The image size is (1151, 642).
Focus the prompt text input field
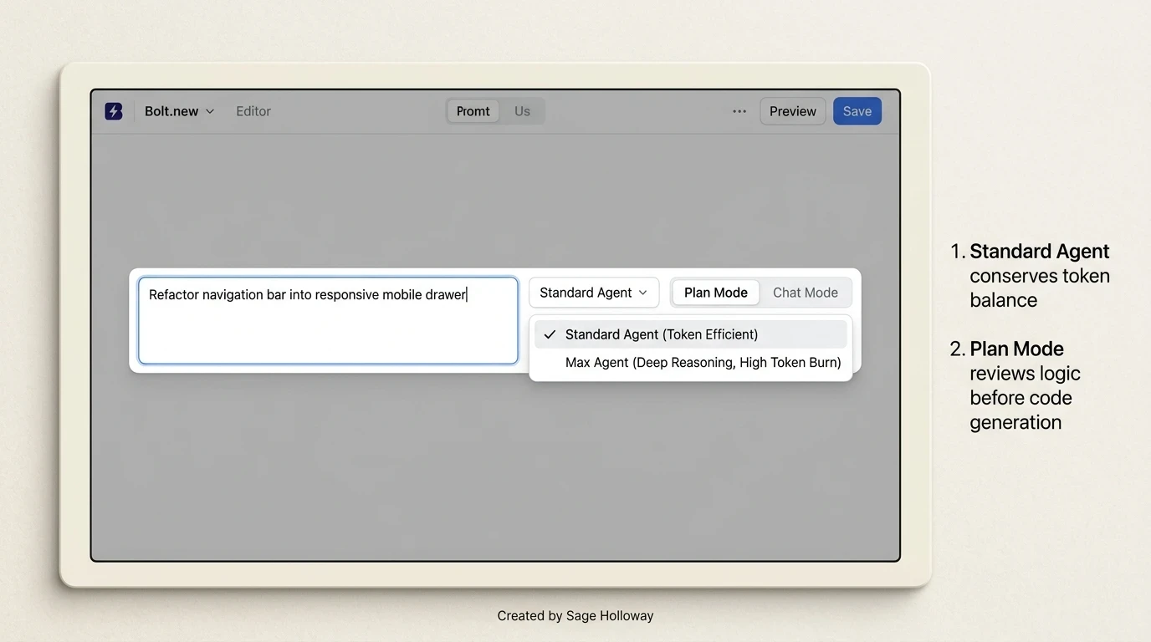coord(328,321)
